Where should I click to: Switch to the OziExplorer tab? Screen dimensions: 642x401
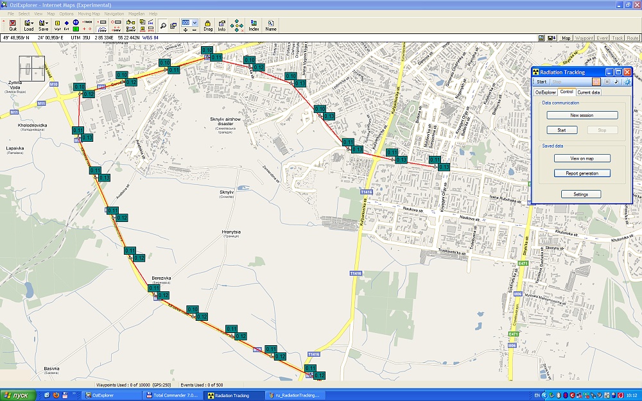tap(545, 92)
